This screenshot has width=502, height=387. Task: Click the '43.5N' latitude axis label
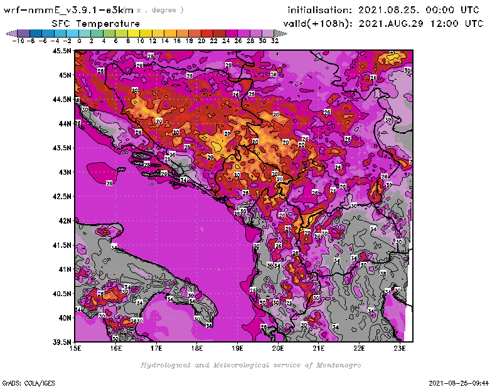pos(61,148)
